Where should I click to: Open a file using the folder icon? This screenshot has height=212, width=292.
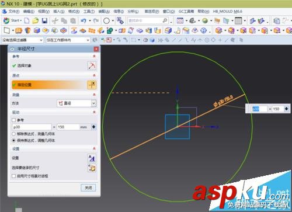pyautogui.click(x=36, y=20)
